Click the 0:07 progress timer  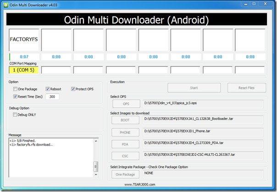[24, 57]
